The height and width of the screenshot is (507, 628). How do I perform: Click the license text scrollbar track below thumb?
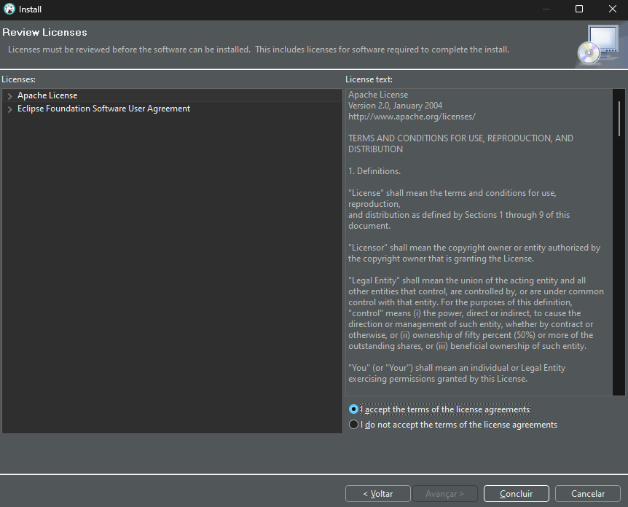(x=619, y=264)
